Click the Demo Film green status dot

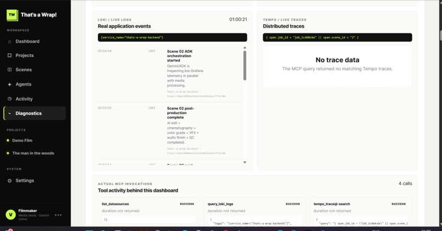pyautogui.click(x=8, y=140)
